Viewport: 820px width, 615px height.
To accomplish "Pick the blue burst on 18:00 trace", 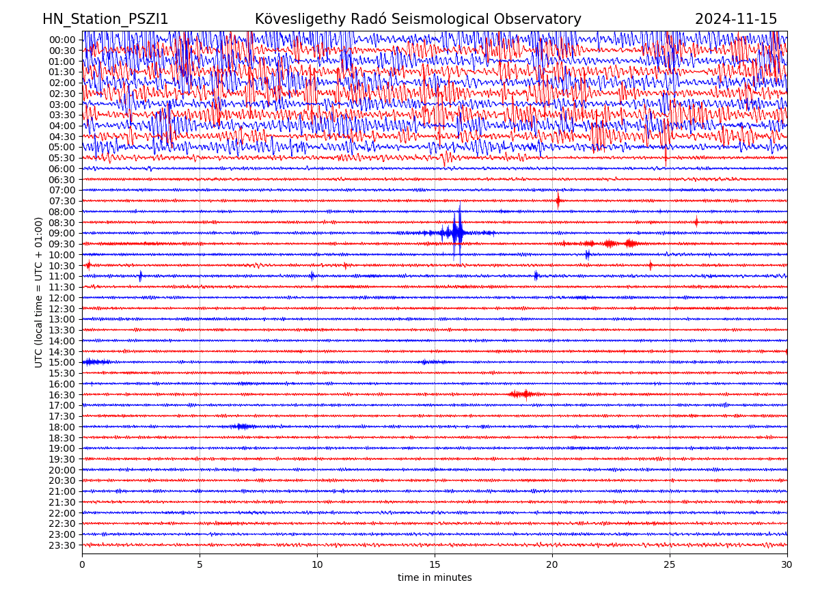I will click(241, 426).
